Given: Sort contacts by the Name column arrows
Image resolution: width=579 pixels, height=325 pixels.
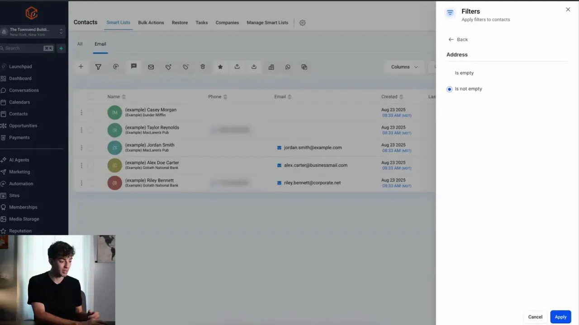Looking at the screenshot, I should (x=123, y=97).
